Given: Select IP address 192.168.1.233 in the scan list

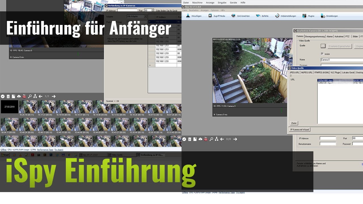Looking at the screenshot, I should click(166, 61).
